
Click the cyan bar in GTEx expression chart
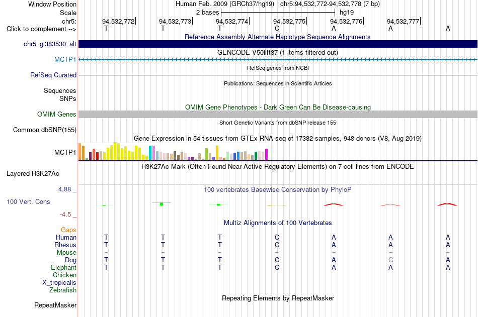tap(150, 153)
